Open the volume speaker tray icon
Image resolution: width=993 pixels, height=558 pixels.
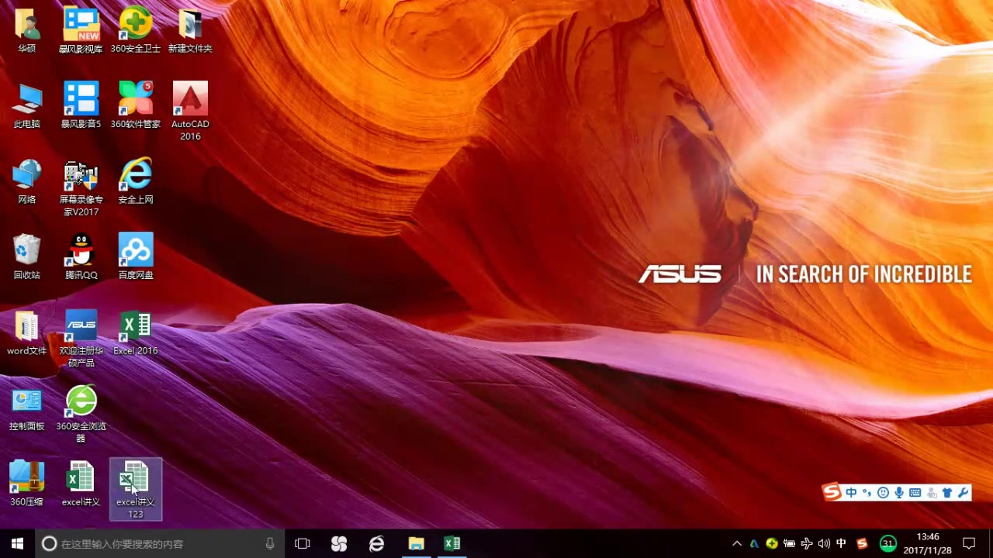(x=824, y=543)
